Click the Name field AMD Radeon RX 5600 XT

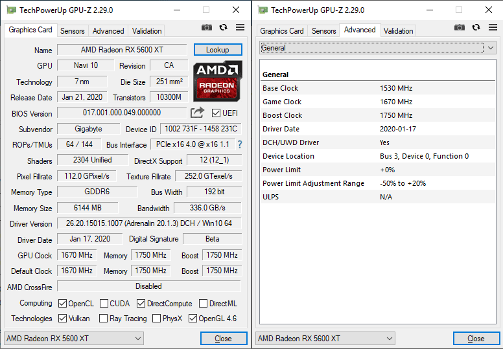(122, 50)
